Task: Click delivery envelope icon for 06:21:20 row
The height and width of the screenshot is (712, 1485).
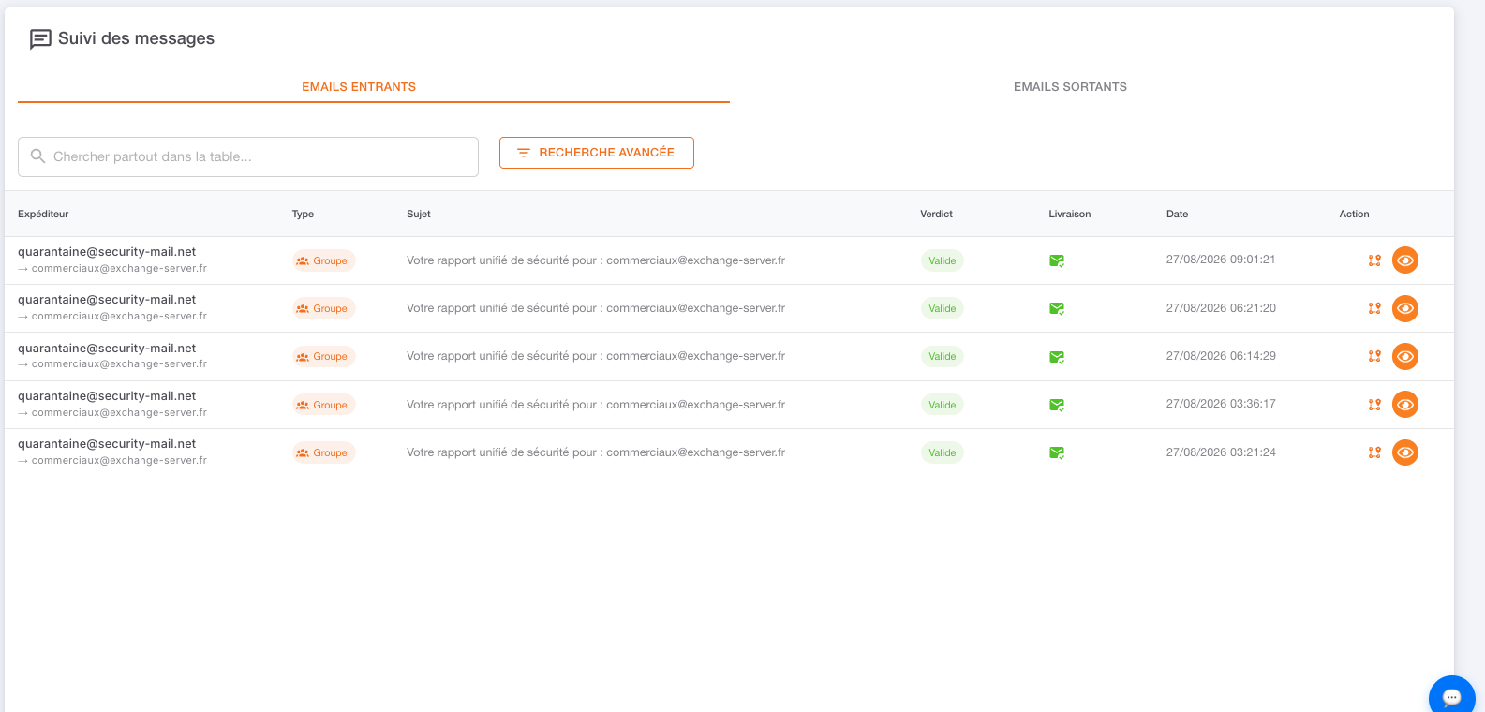Action: pos(1057,308)
